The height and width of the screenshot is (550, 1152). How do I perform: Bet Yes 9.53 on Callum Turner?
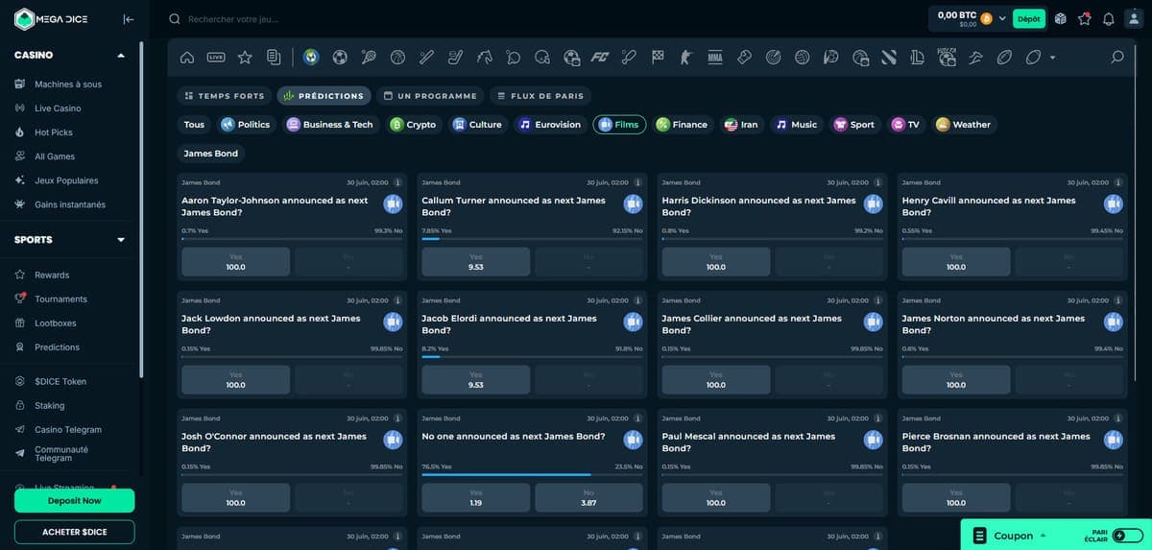point(475,262)
